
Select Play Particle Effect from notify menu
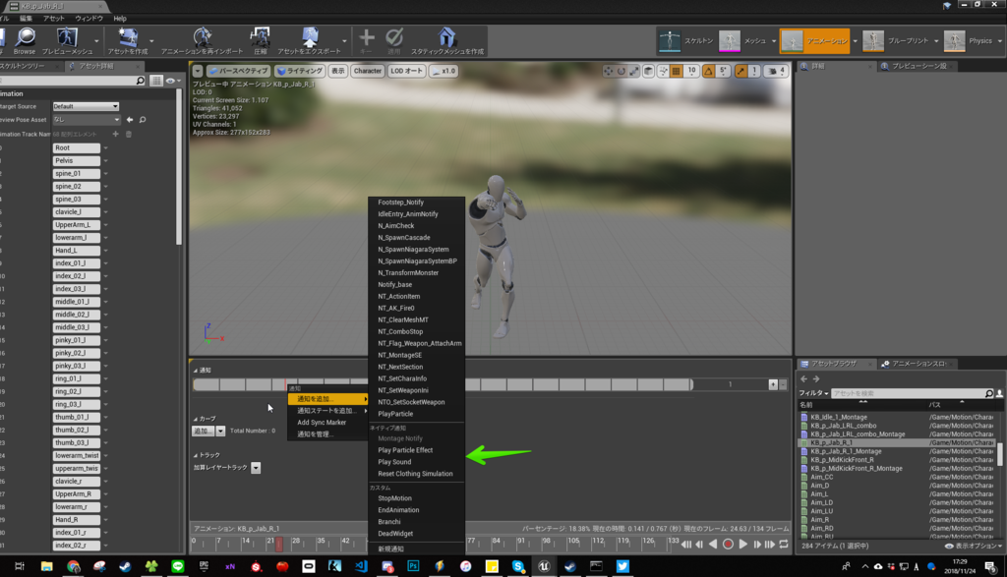[x=405, y=450]
